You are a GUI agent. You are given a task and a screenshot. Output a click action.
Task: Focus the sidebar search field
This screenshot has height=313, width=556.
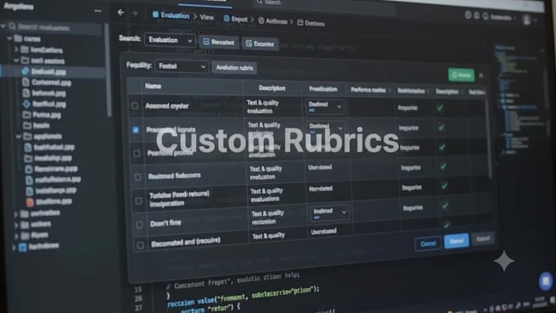[55, 27]
